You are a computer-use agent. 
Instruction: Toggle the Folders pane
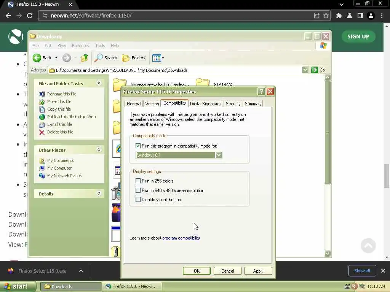tap(134, 58)
